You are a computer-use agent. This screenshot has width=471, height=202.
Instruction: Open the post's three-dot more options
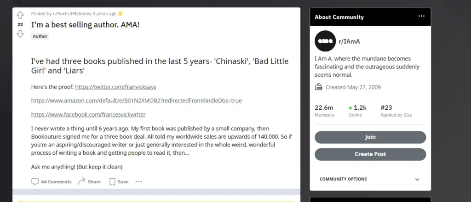(138, 182)
